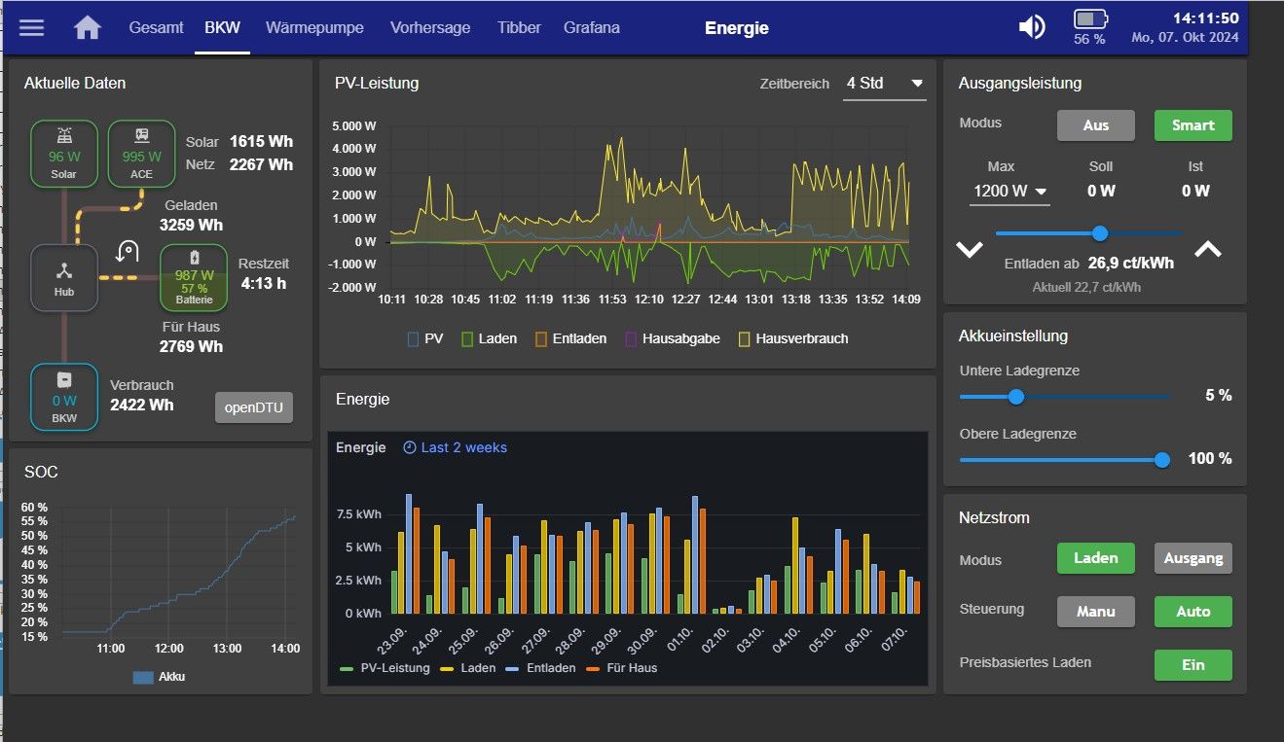Toggle PV-Leistung series in Energie legend
The height and width of the screenshot is (742, 1284).
(x=385, y=668)
